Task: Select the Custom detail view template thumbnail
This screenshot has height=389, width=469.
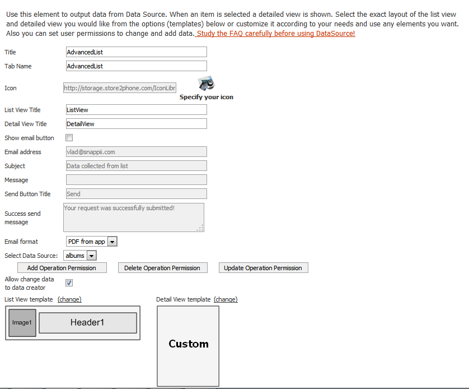Action: (x=188, y=345)
